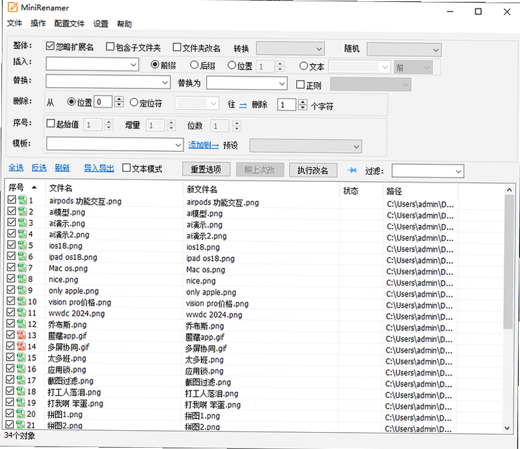
Task: Select insert 文本 radio button
Action: [x=304, y=66]
